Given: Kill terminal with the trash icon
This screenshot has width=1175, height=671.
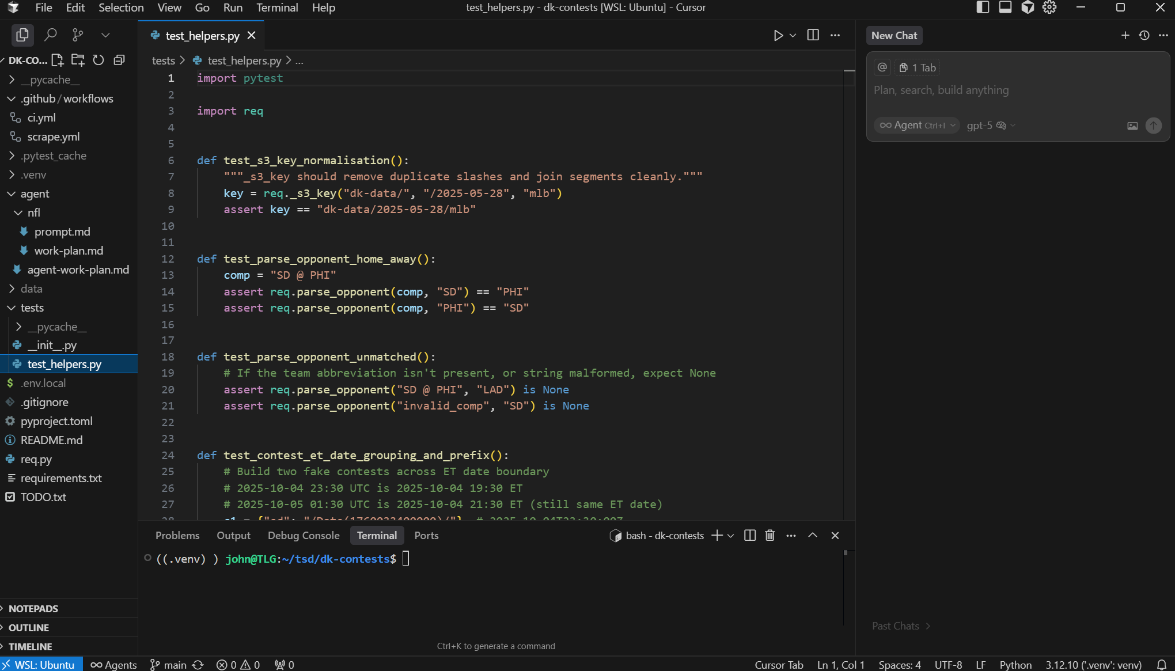Looking at the screenshot, I should click(x=770, y=536).
